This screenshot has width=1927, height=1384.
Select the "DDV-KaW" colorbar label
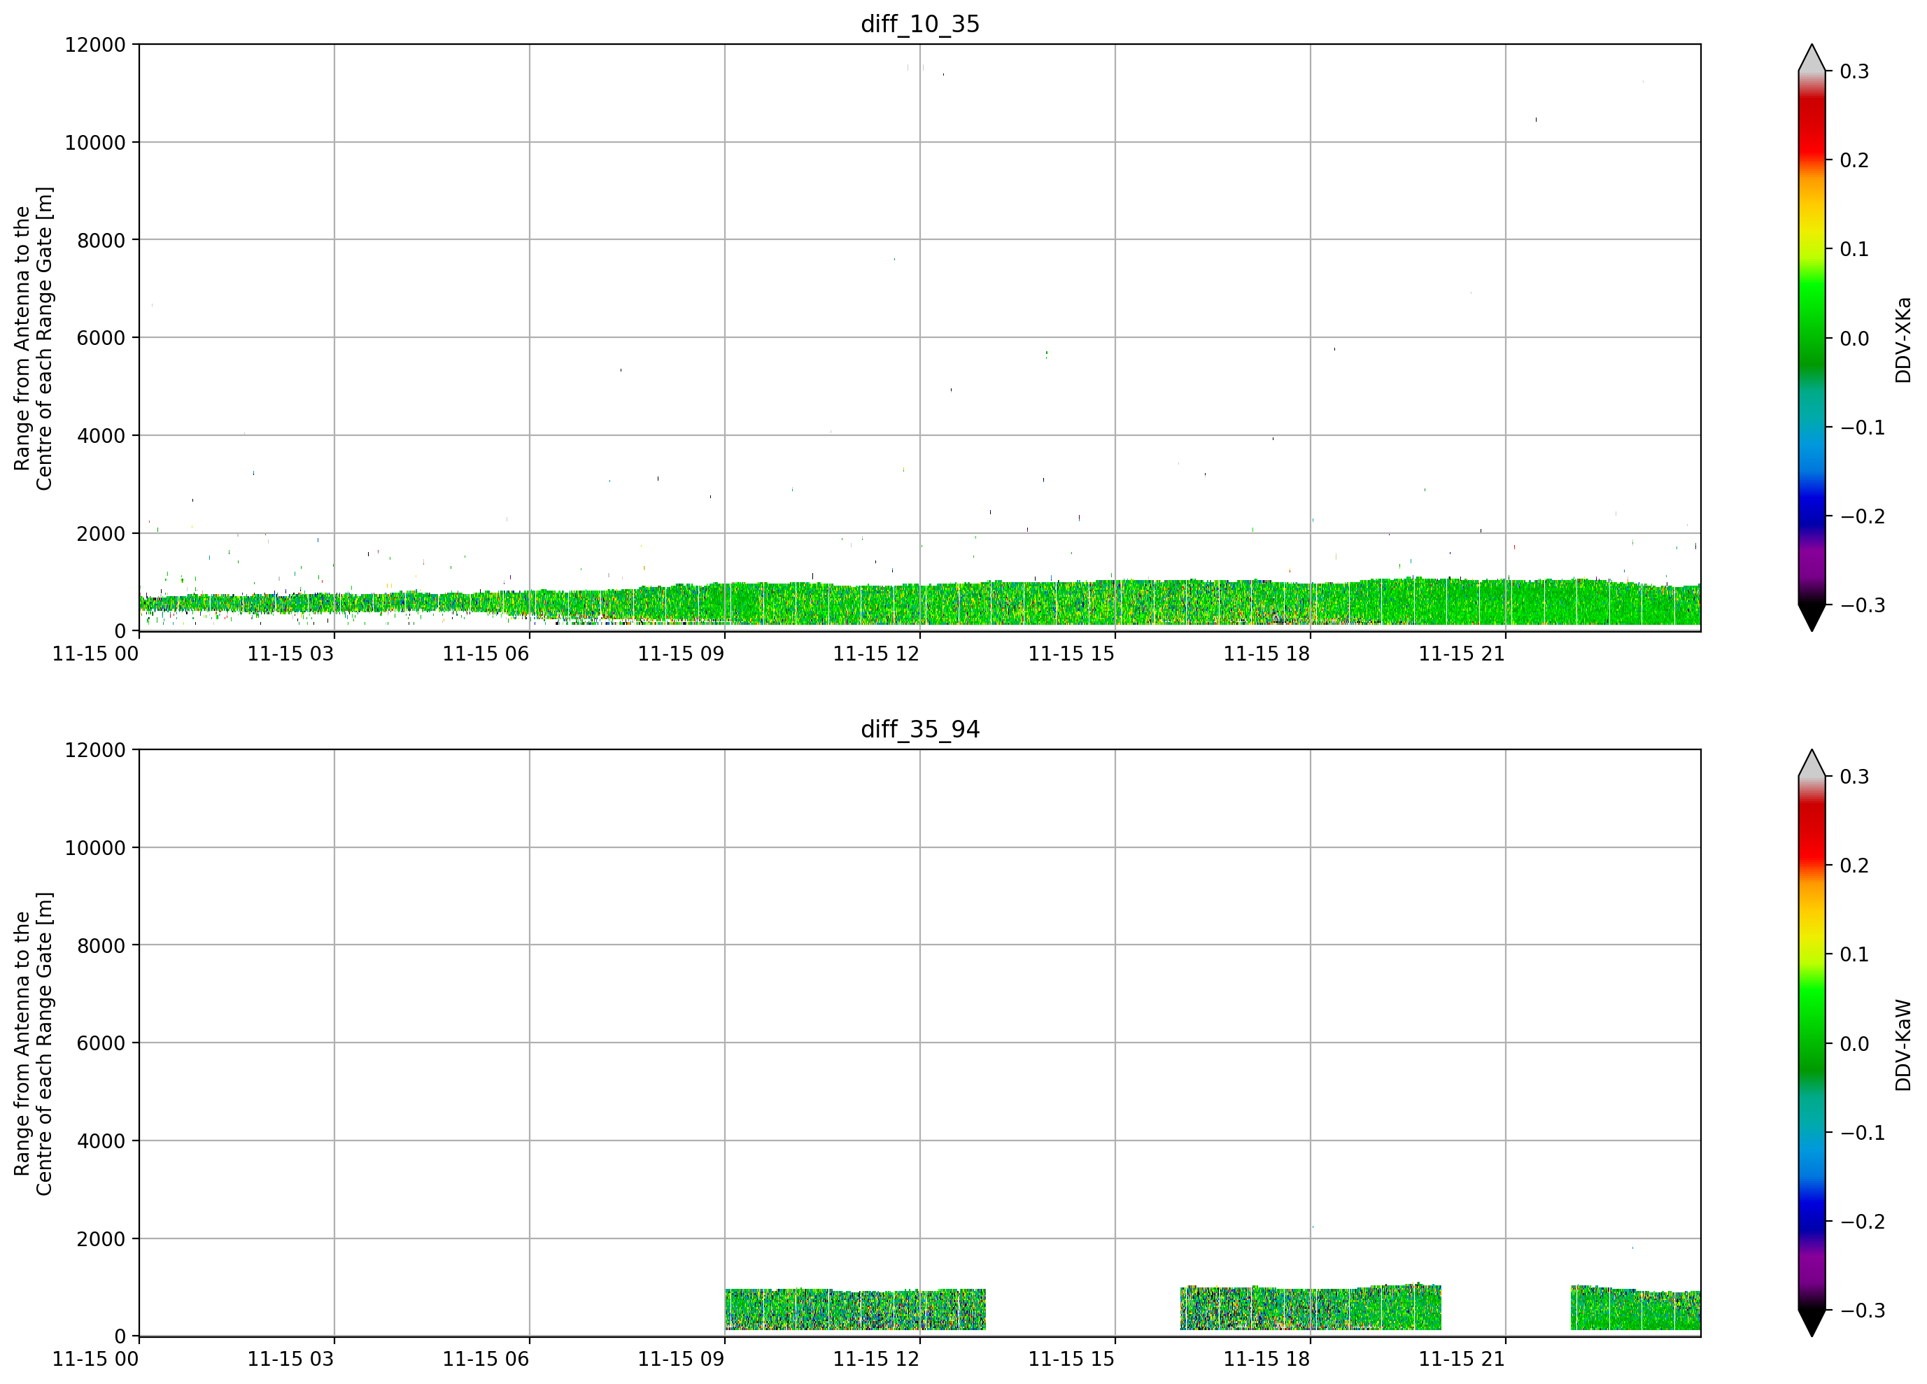click(x=1903, y=1045)
